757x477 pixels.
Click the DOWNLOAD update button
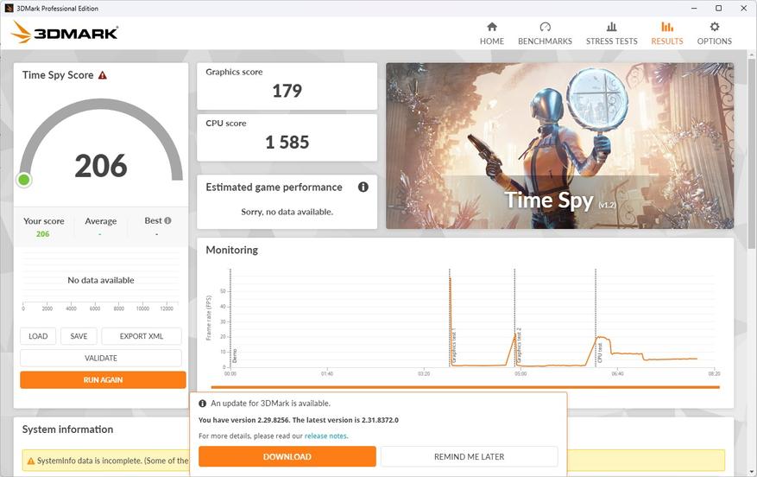287,456
